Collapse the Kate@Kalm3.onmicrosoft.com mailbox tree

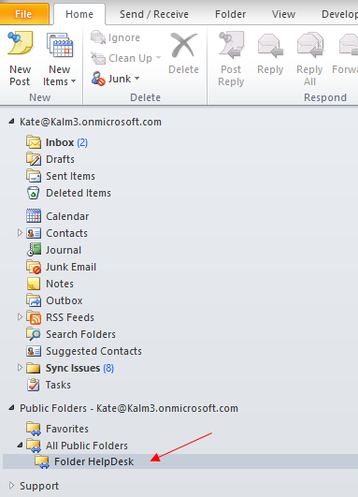coord(11,122)
